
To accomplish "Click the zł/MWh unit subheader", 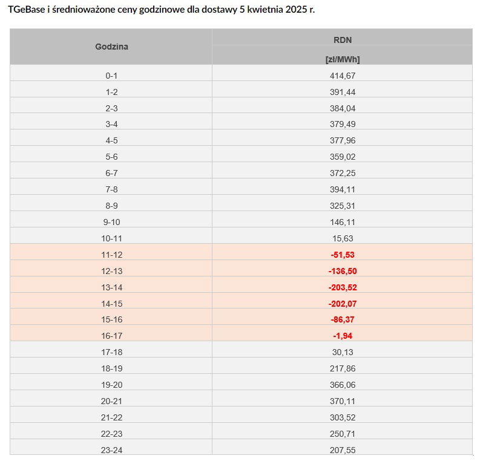I will (342, 59).
